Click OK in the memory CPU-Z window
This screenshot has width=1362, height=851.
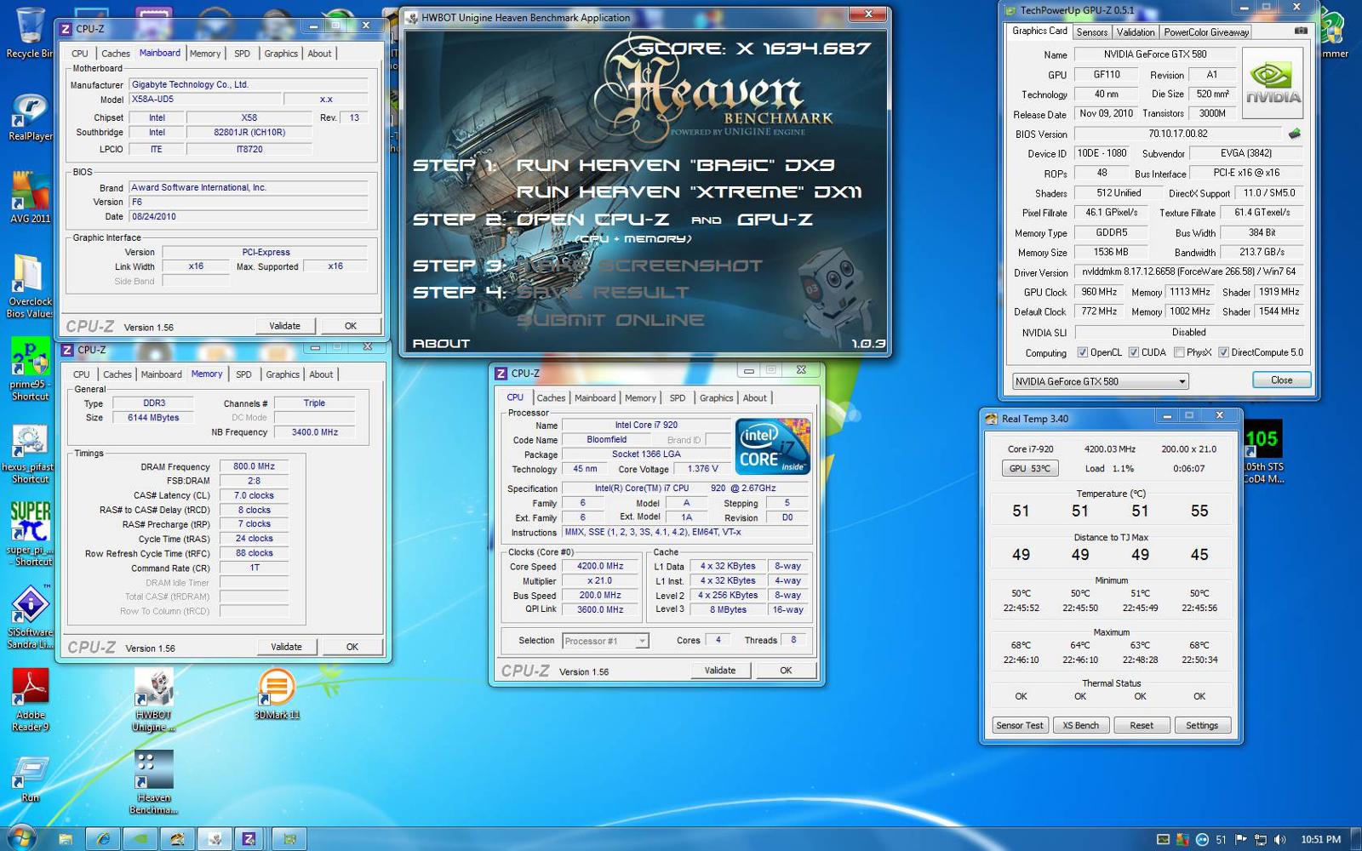[x=352, y=647]
